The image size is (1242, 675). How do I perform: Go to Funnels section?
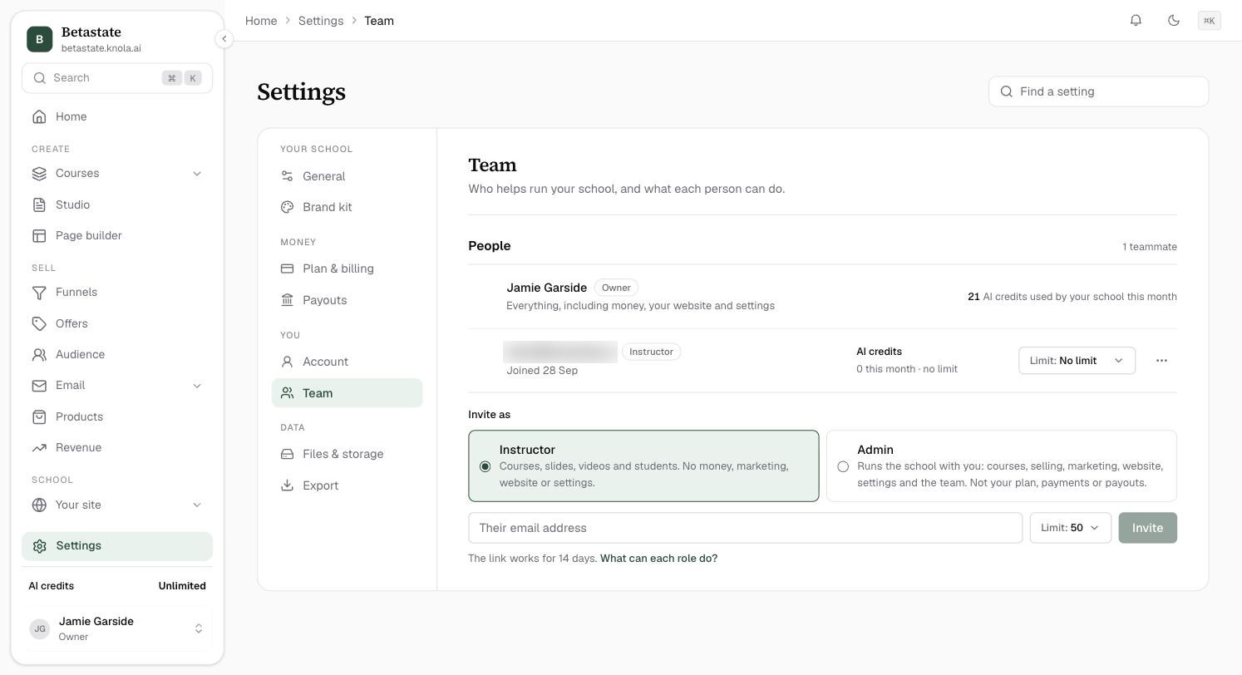pos(117,292)
